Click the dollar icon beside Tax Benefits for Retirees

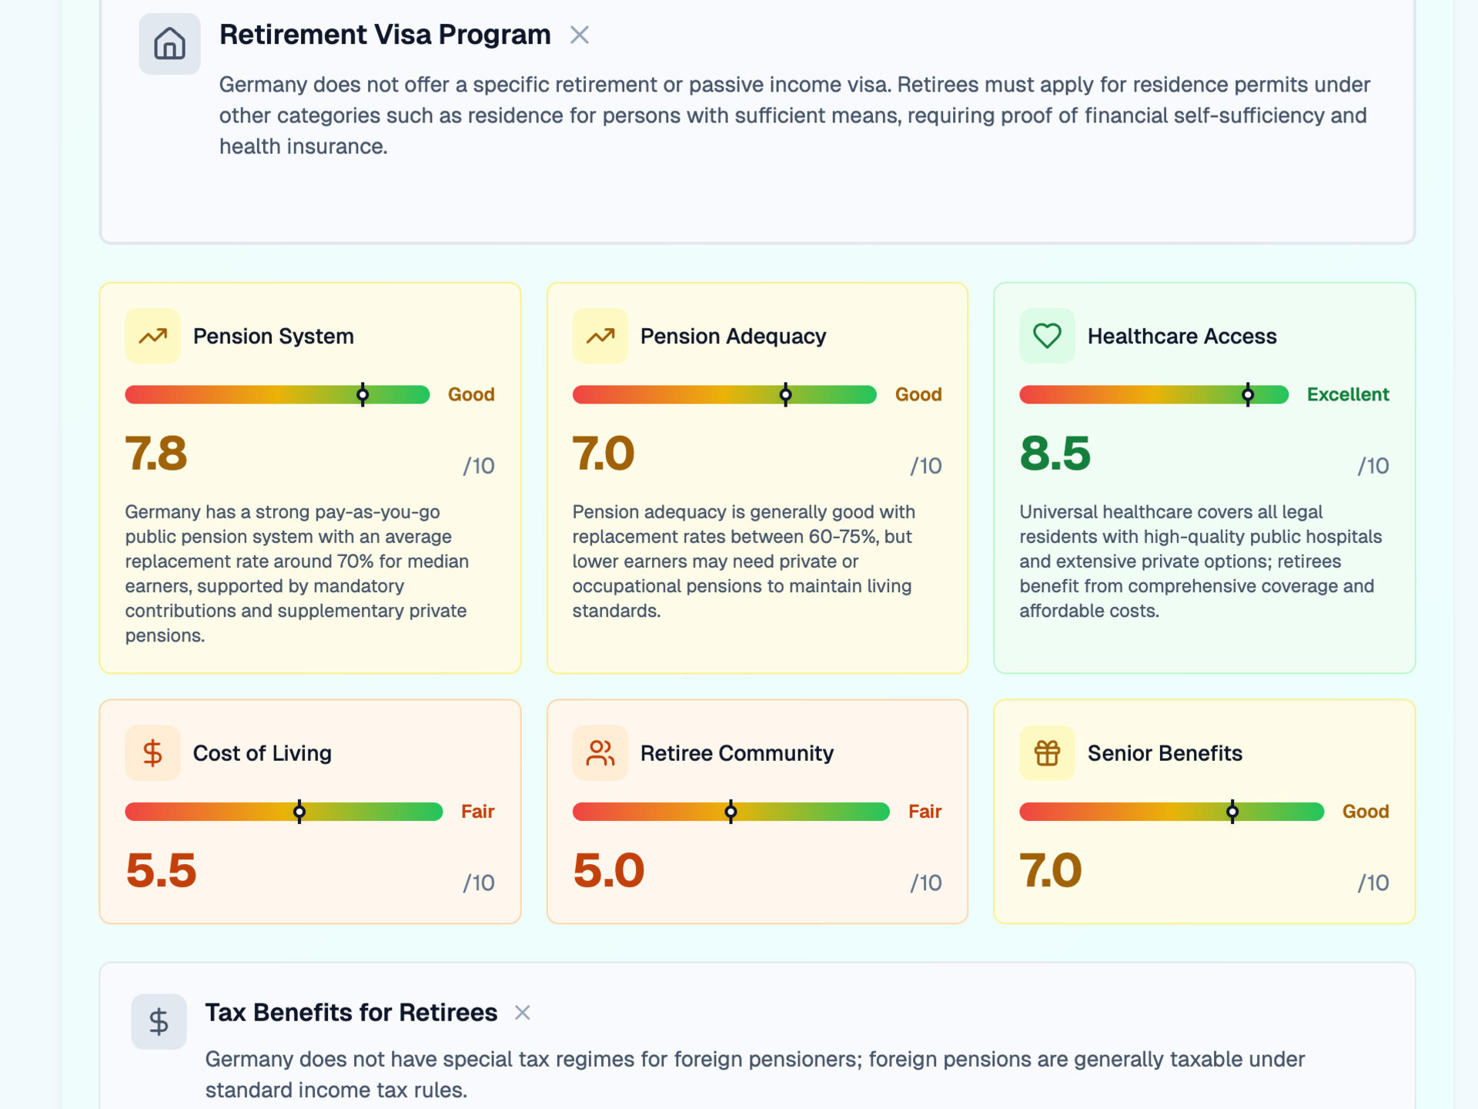[159, 1021]
